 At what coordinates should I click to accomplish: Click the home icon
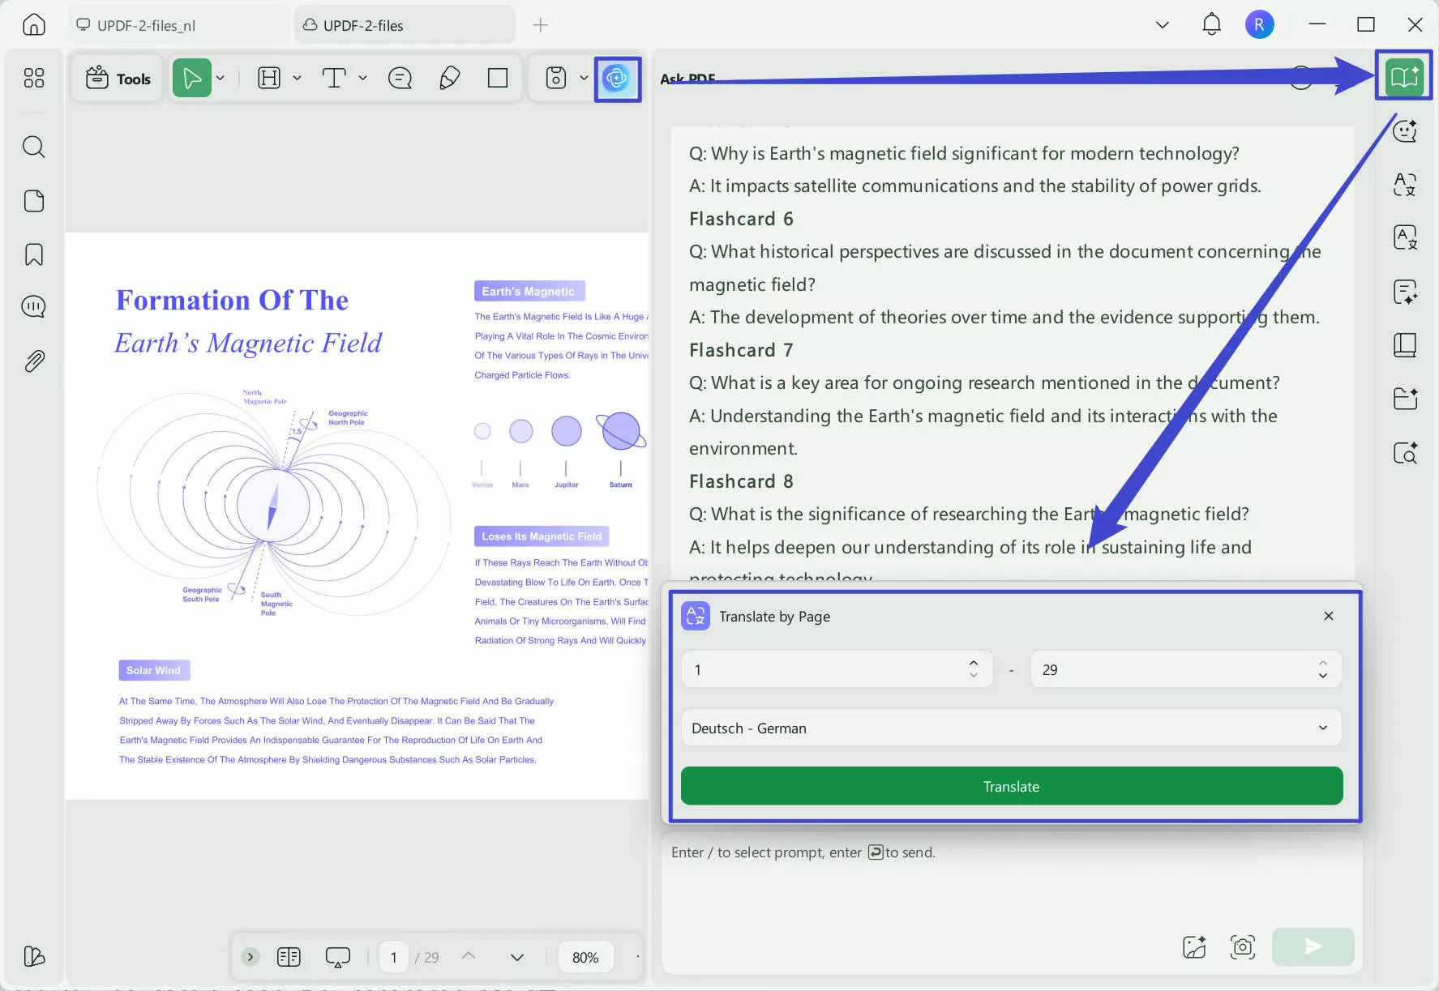click(33, 25)
